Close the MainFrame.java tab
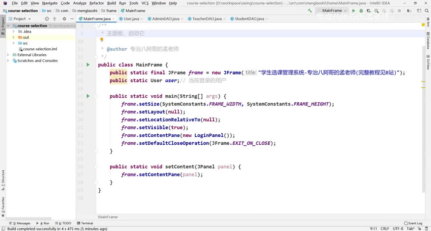The height and width of the screenshot is (231, 431). [114, 19]
